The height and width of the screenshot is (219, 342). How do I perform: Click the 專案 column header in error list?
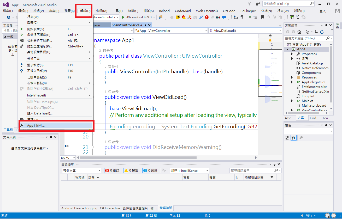click(195, 177)
